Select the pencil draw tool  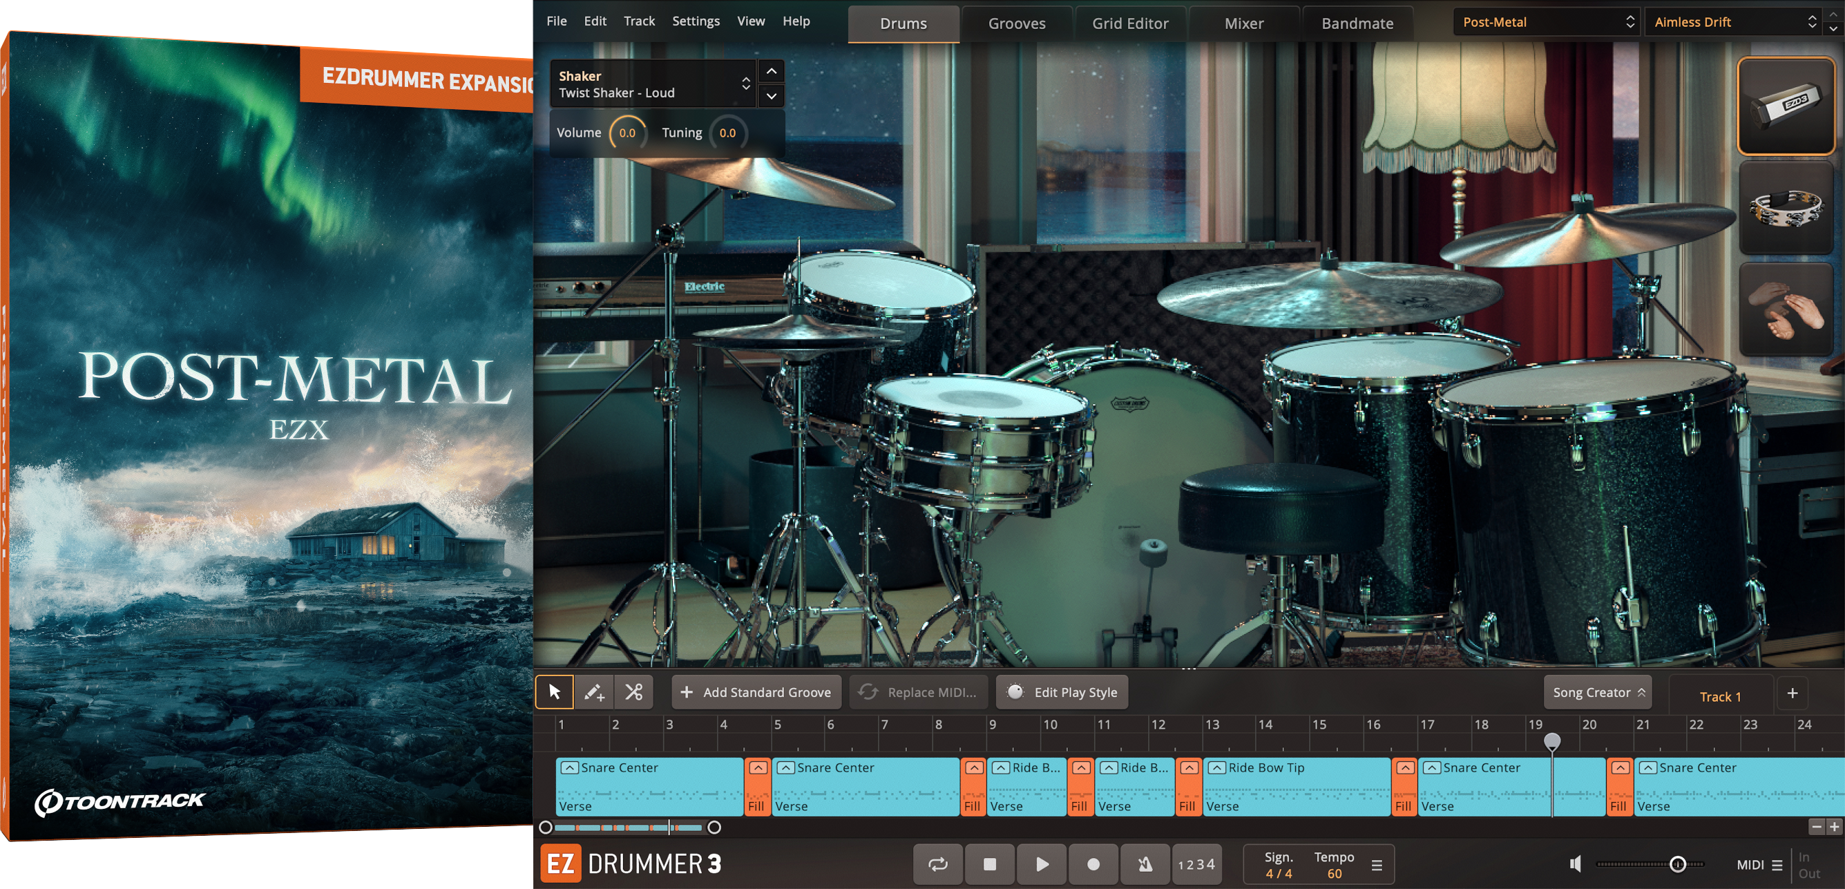tap(594, 692)
